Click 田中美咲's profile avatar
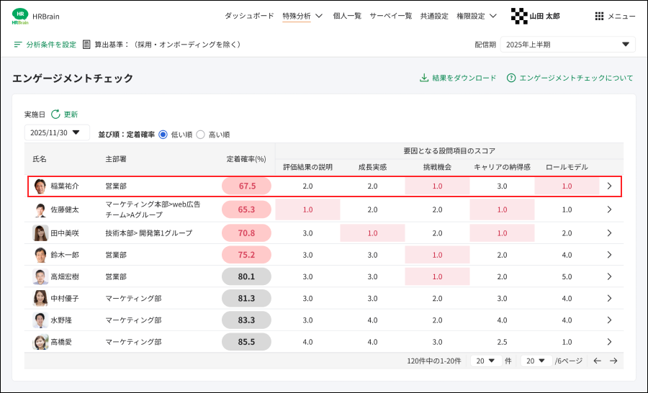648x393 pixels. (40, 233)
